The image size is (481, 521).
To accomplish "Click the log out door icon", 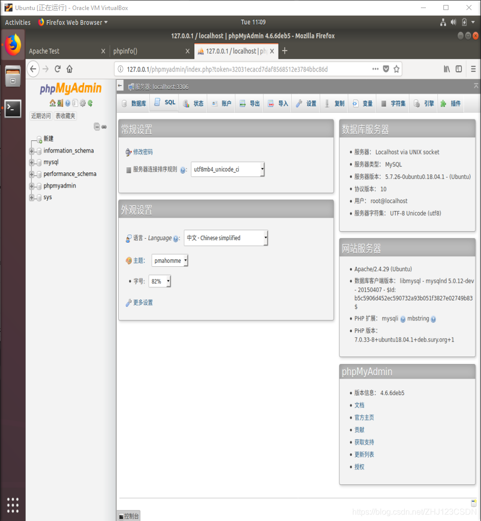I will pyautogui.click(x=60, y=103).
